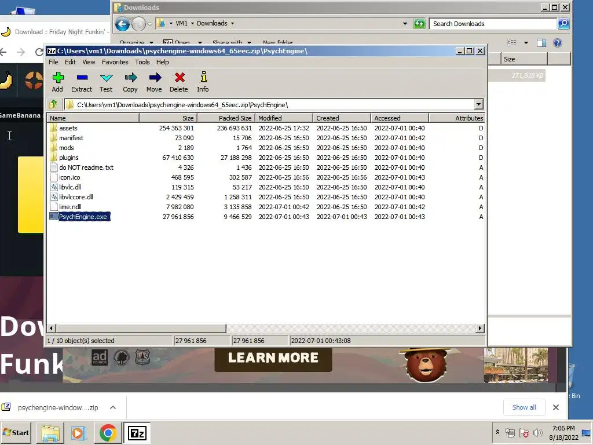Expand VM1 breadcrumb arrow
The height and width of the screenshot is (445, 593).
point(192,23)
